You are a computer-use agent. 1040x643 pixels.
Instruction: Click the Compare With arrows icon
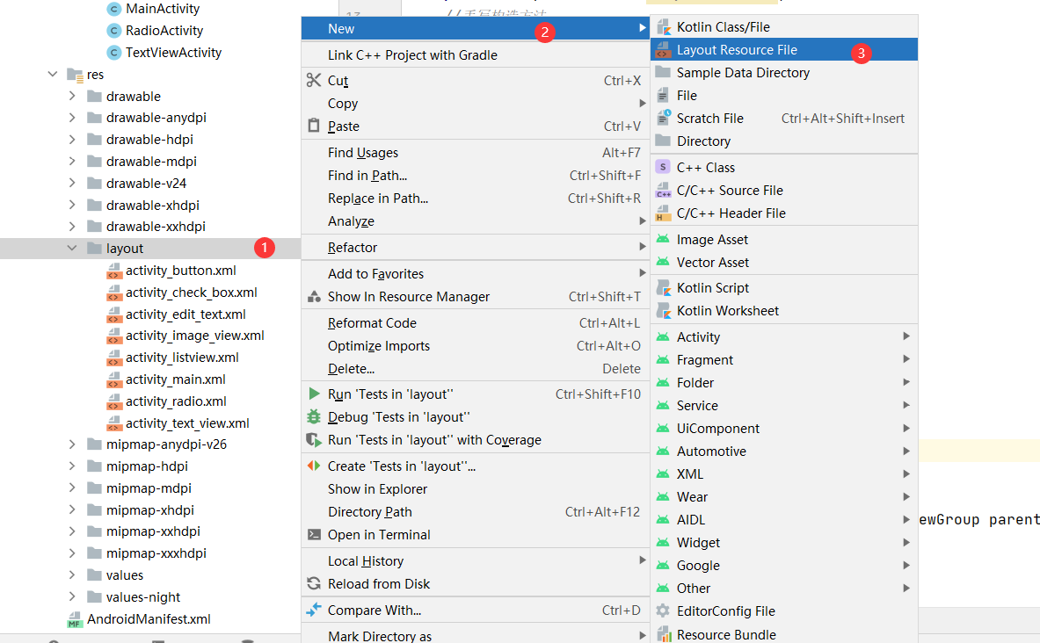314,610
